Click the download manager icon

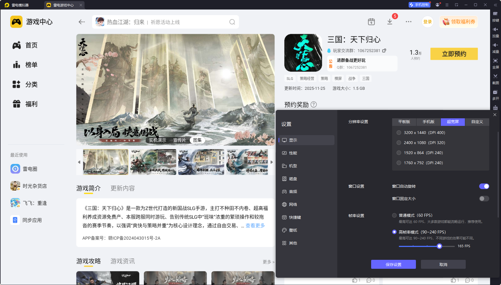coord(390,22)
